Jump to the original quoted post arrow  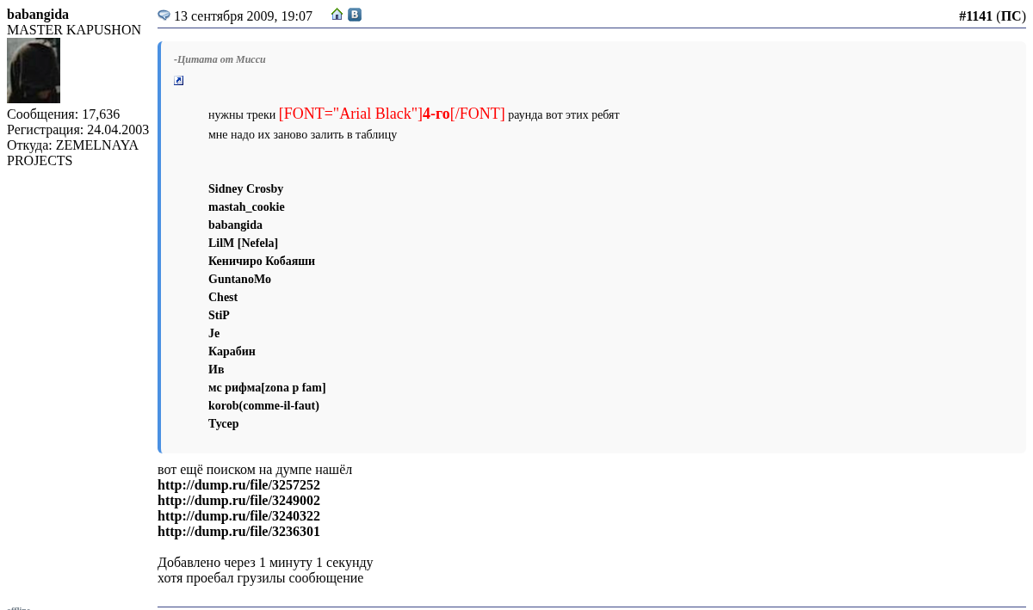(x=179, y=81)
